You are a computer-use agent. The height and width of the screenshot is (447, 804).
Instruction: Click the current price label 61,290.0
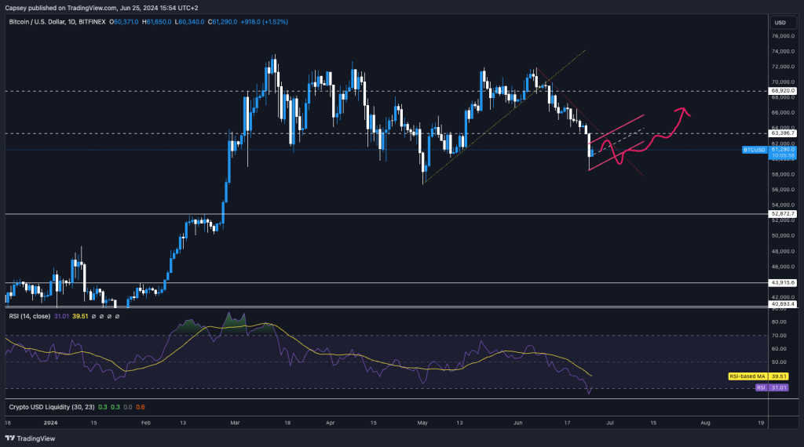[x=783, y=150]
